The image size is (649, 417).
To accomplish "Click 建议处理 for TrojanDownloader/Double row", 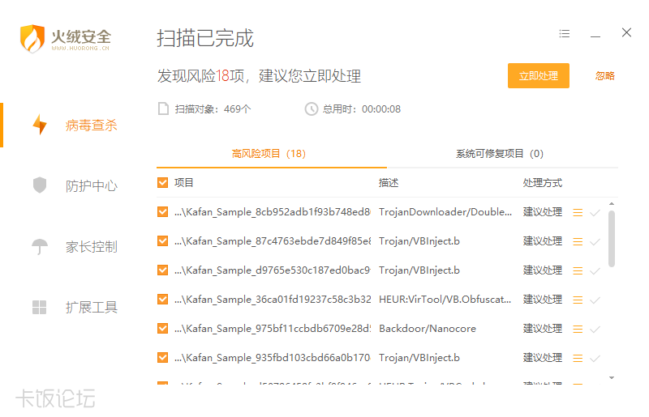I will click(542, 211).
